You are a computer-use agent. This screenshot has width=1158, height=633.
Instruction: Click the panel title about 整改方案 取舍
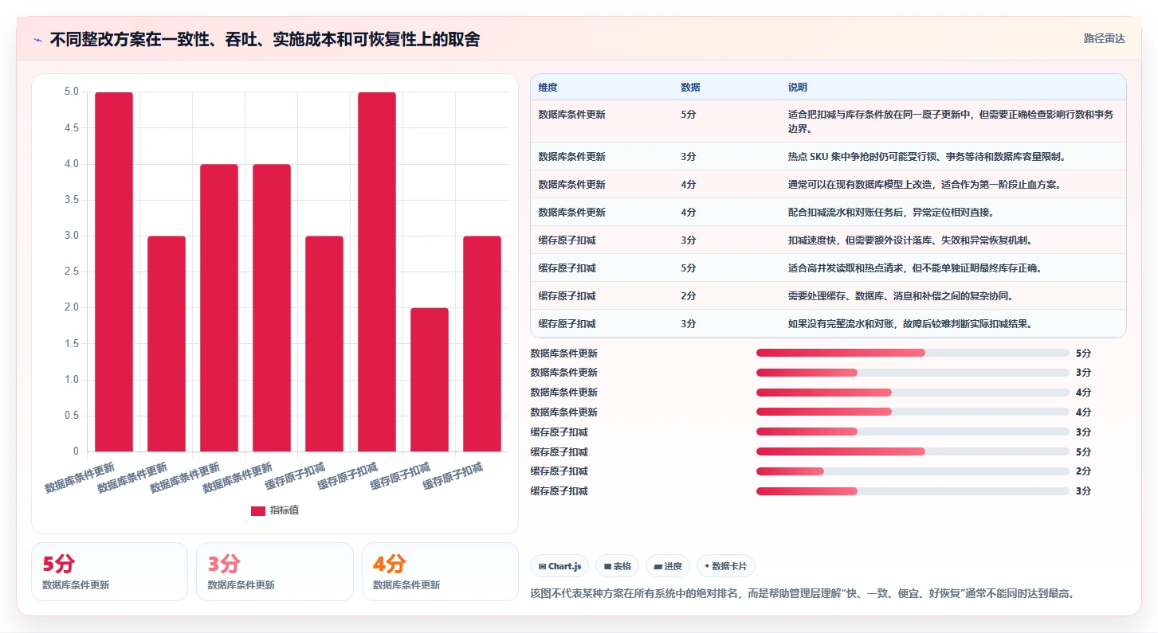point(265,40)
